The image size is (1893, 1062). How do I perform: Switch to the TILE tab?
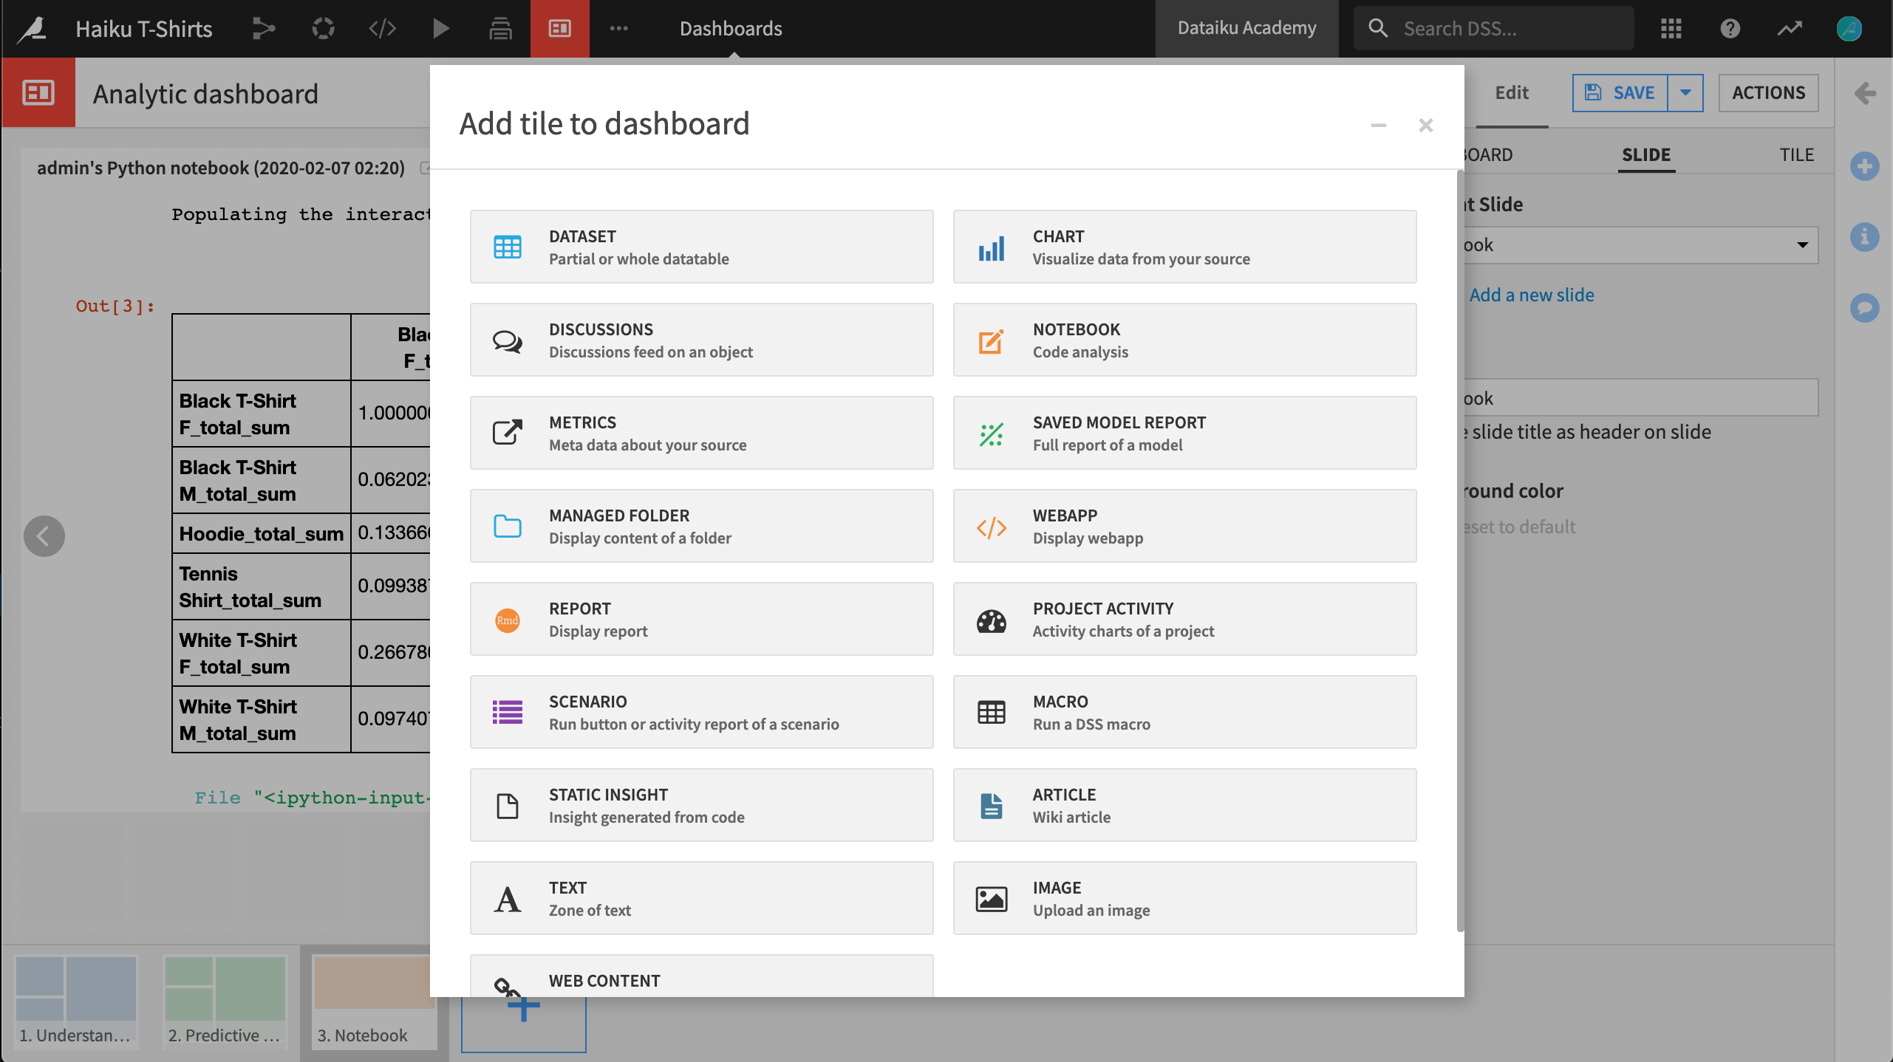(x=1796, y=155)
